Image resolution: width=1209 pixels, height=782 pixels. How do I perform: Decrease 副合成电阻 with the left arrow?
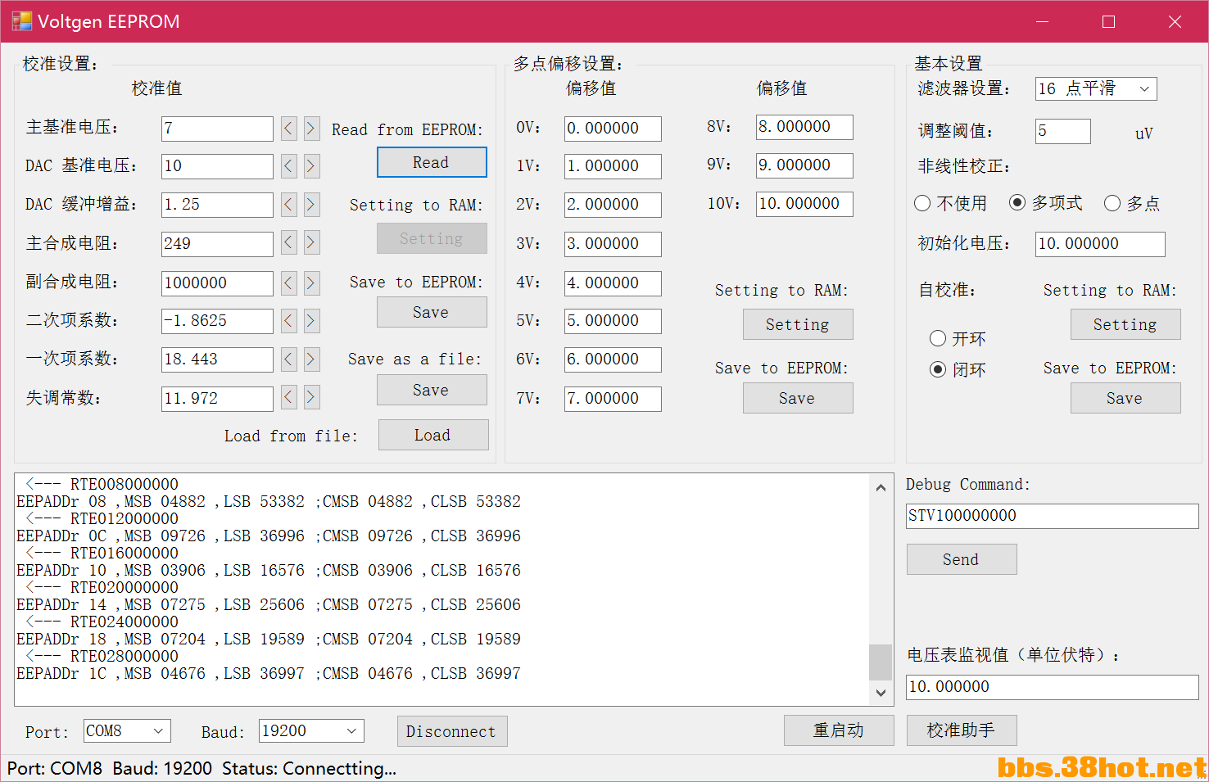coord(288,283)
